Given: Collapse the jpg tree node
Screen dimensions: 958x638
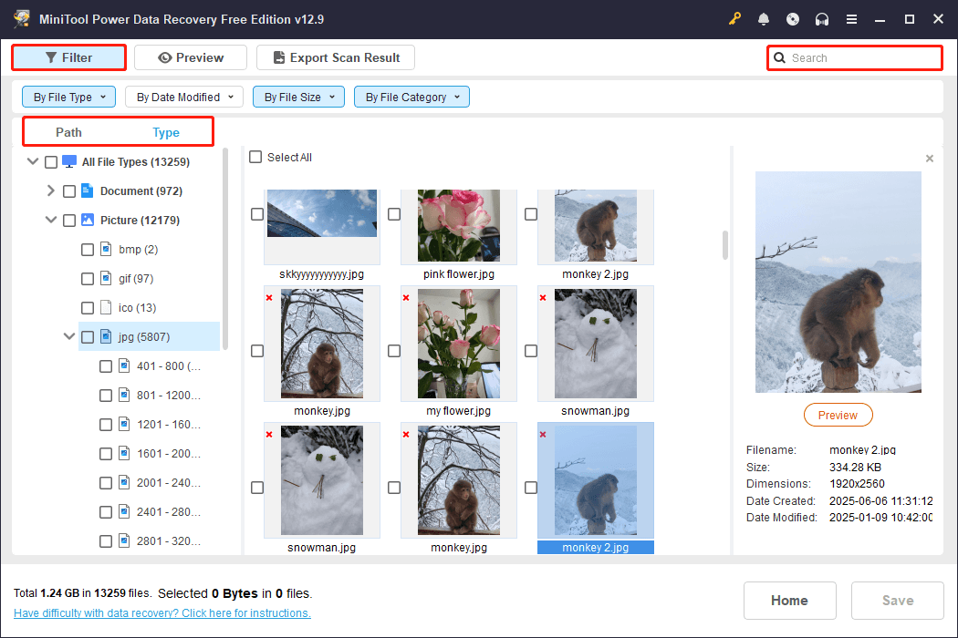Looking at the screenshot, I should [x=69, y=336].
